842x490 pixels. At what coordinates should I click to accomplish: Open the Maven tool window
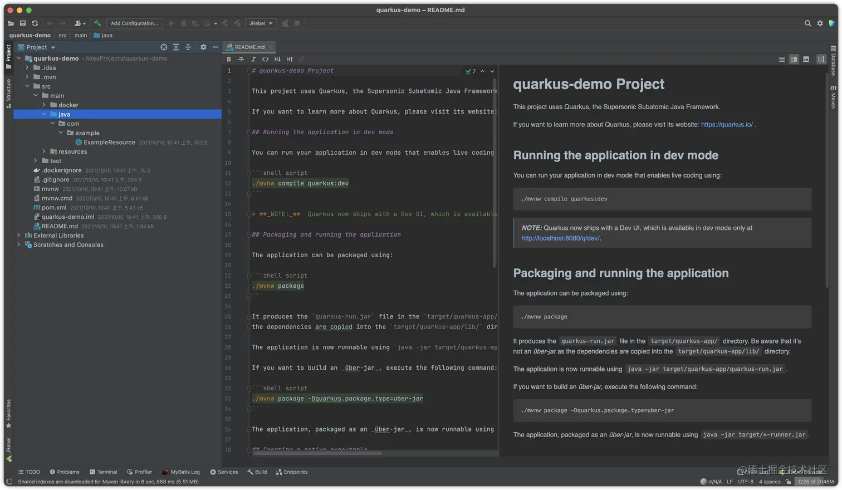point(833,97)
